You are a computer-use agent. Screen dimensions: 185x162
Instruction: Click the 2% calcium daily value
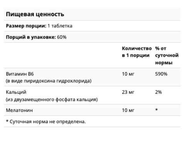[158, 92]
